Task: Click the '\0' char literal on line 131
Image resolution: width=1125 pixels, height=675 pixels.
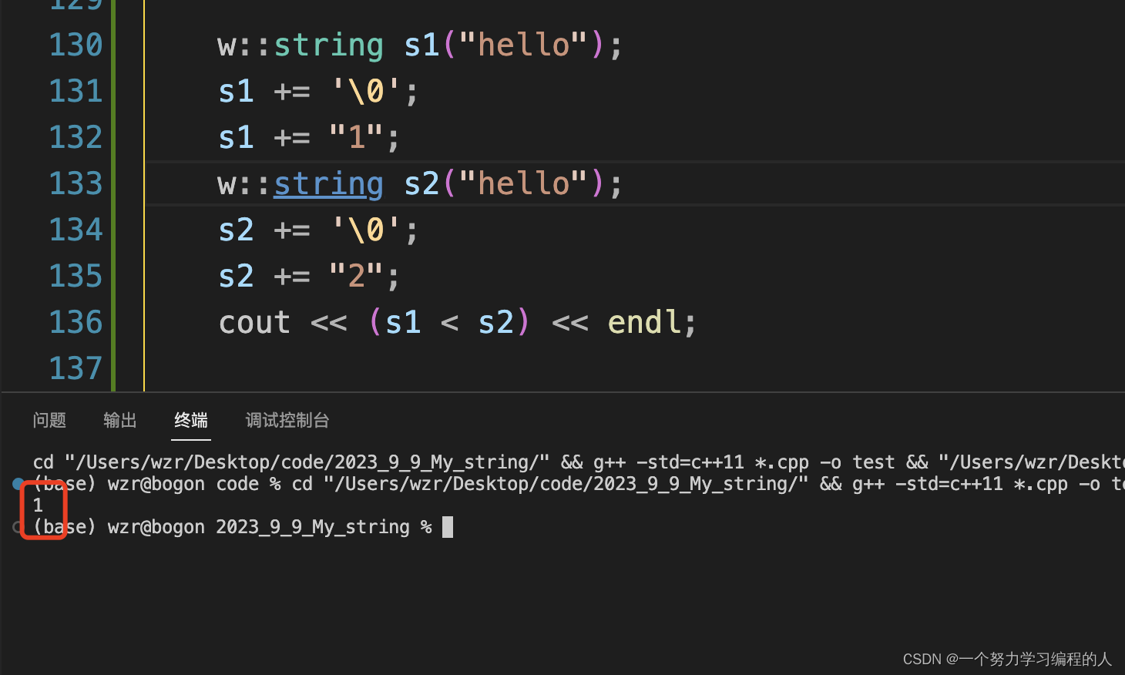Action: coord(365,91)
